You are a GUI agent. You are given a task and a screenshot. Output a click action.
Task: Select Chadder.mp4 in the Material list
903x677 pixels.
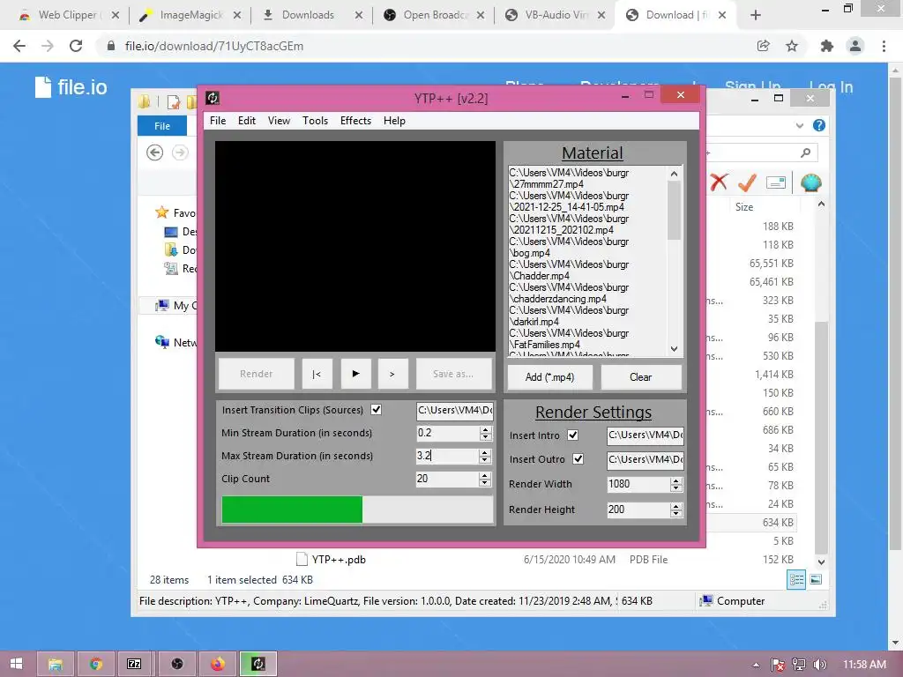pos(569,270)
